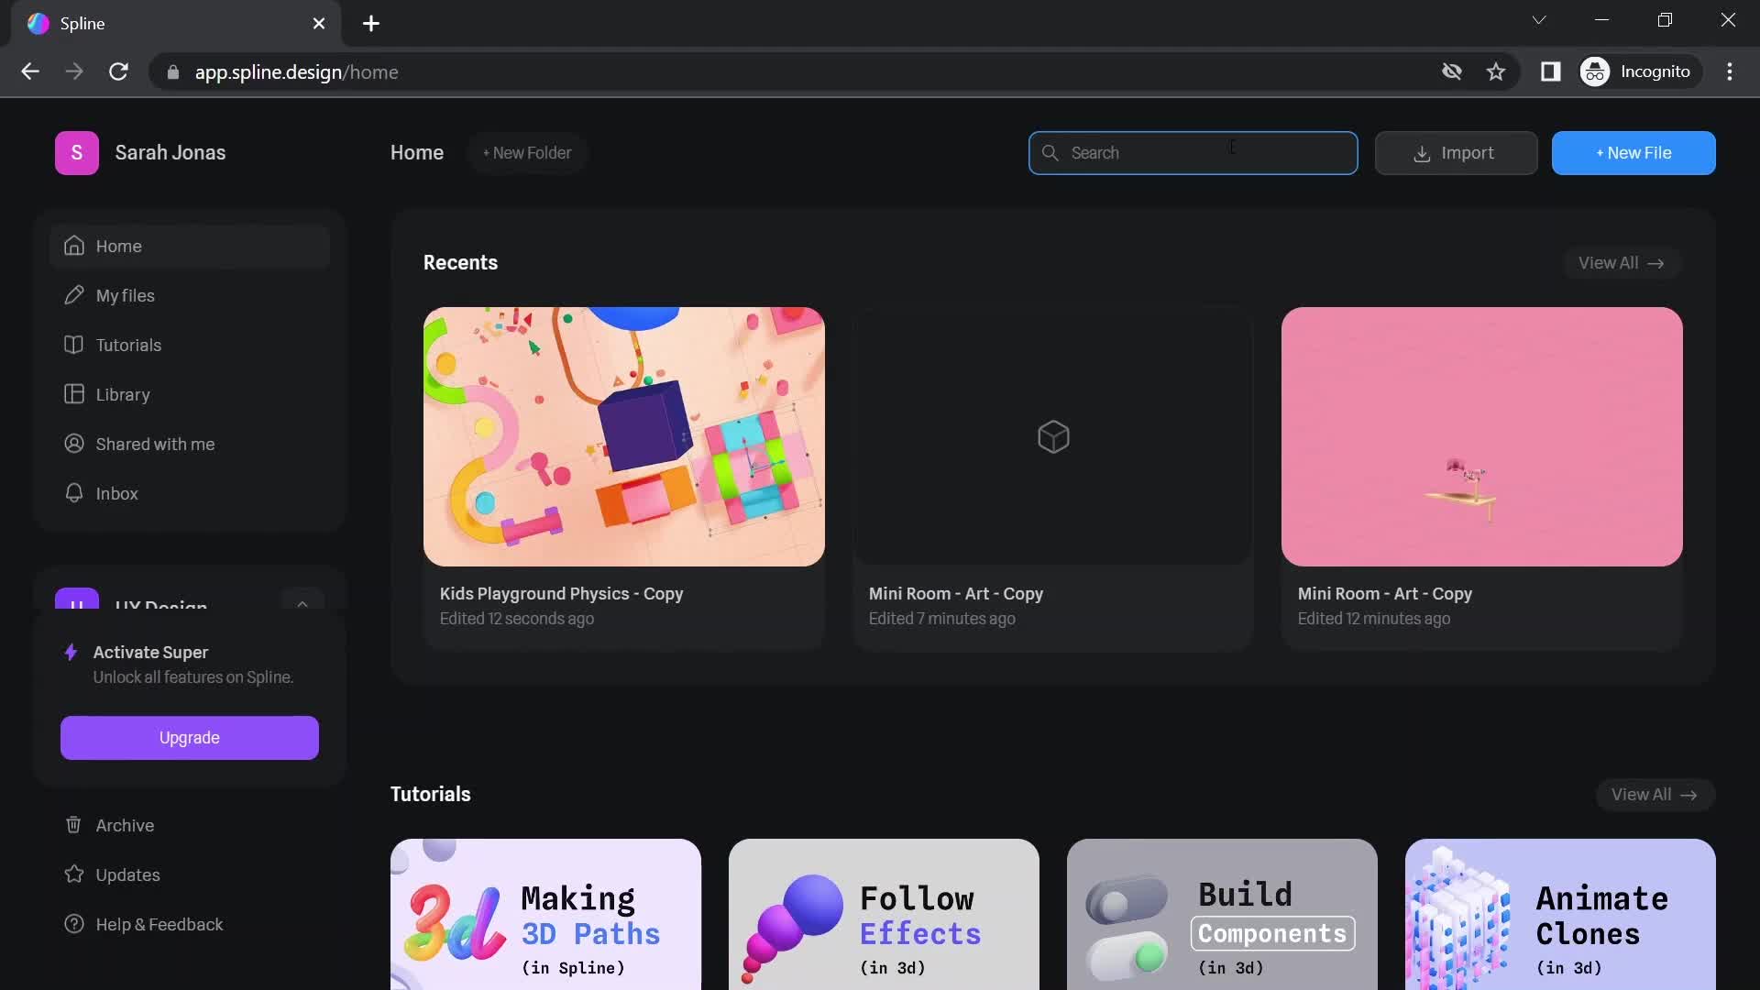Click the address bar URL
This screenshot has height=990, width=1760.
(297, 72)
